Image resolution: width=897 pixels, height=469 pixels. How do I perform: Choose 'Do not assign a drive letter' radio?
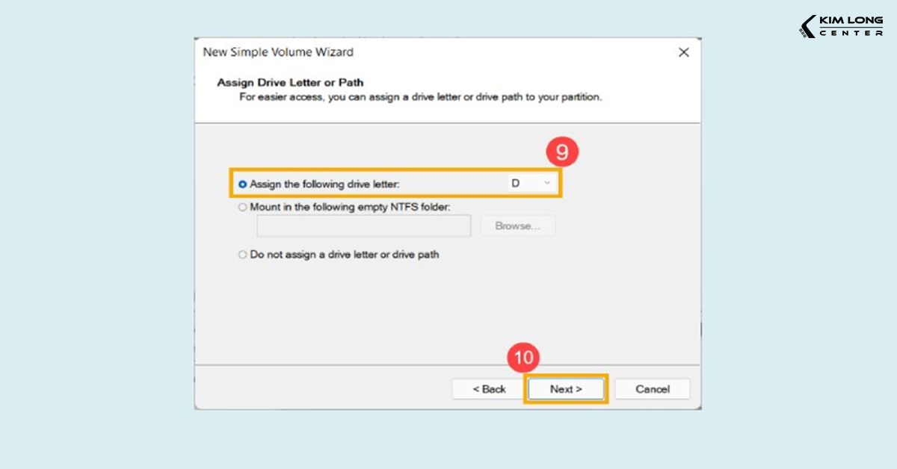coord(242,255)
